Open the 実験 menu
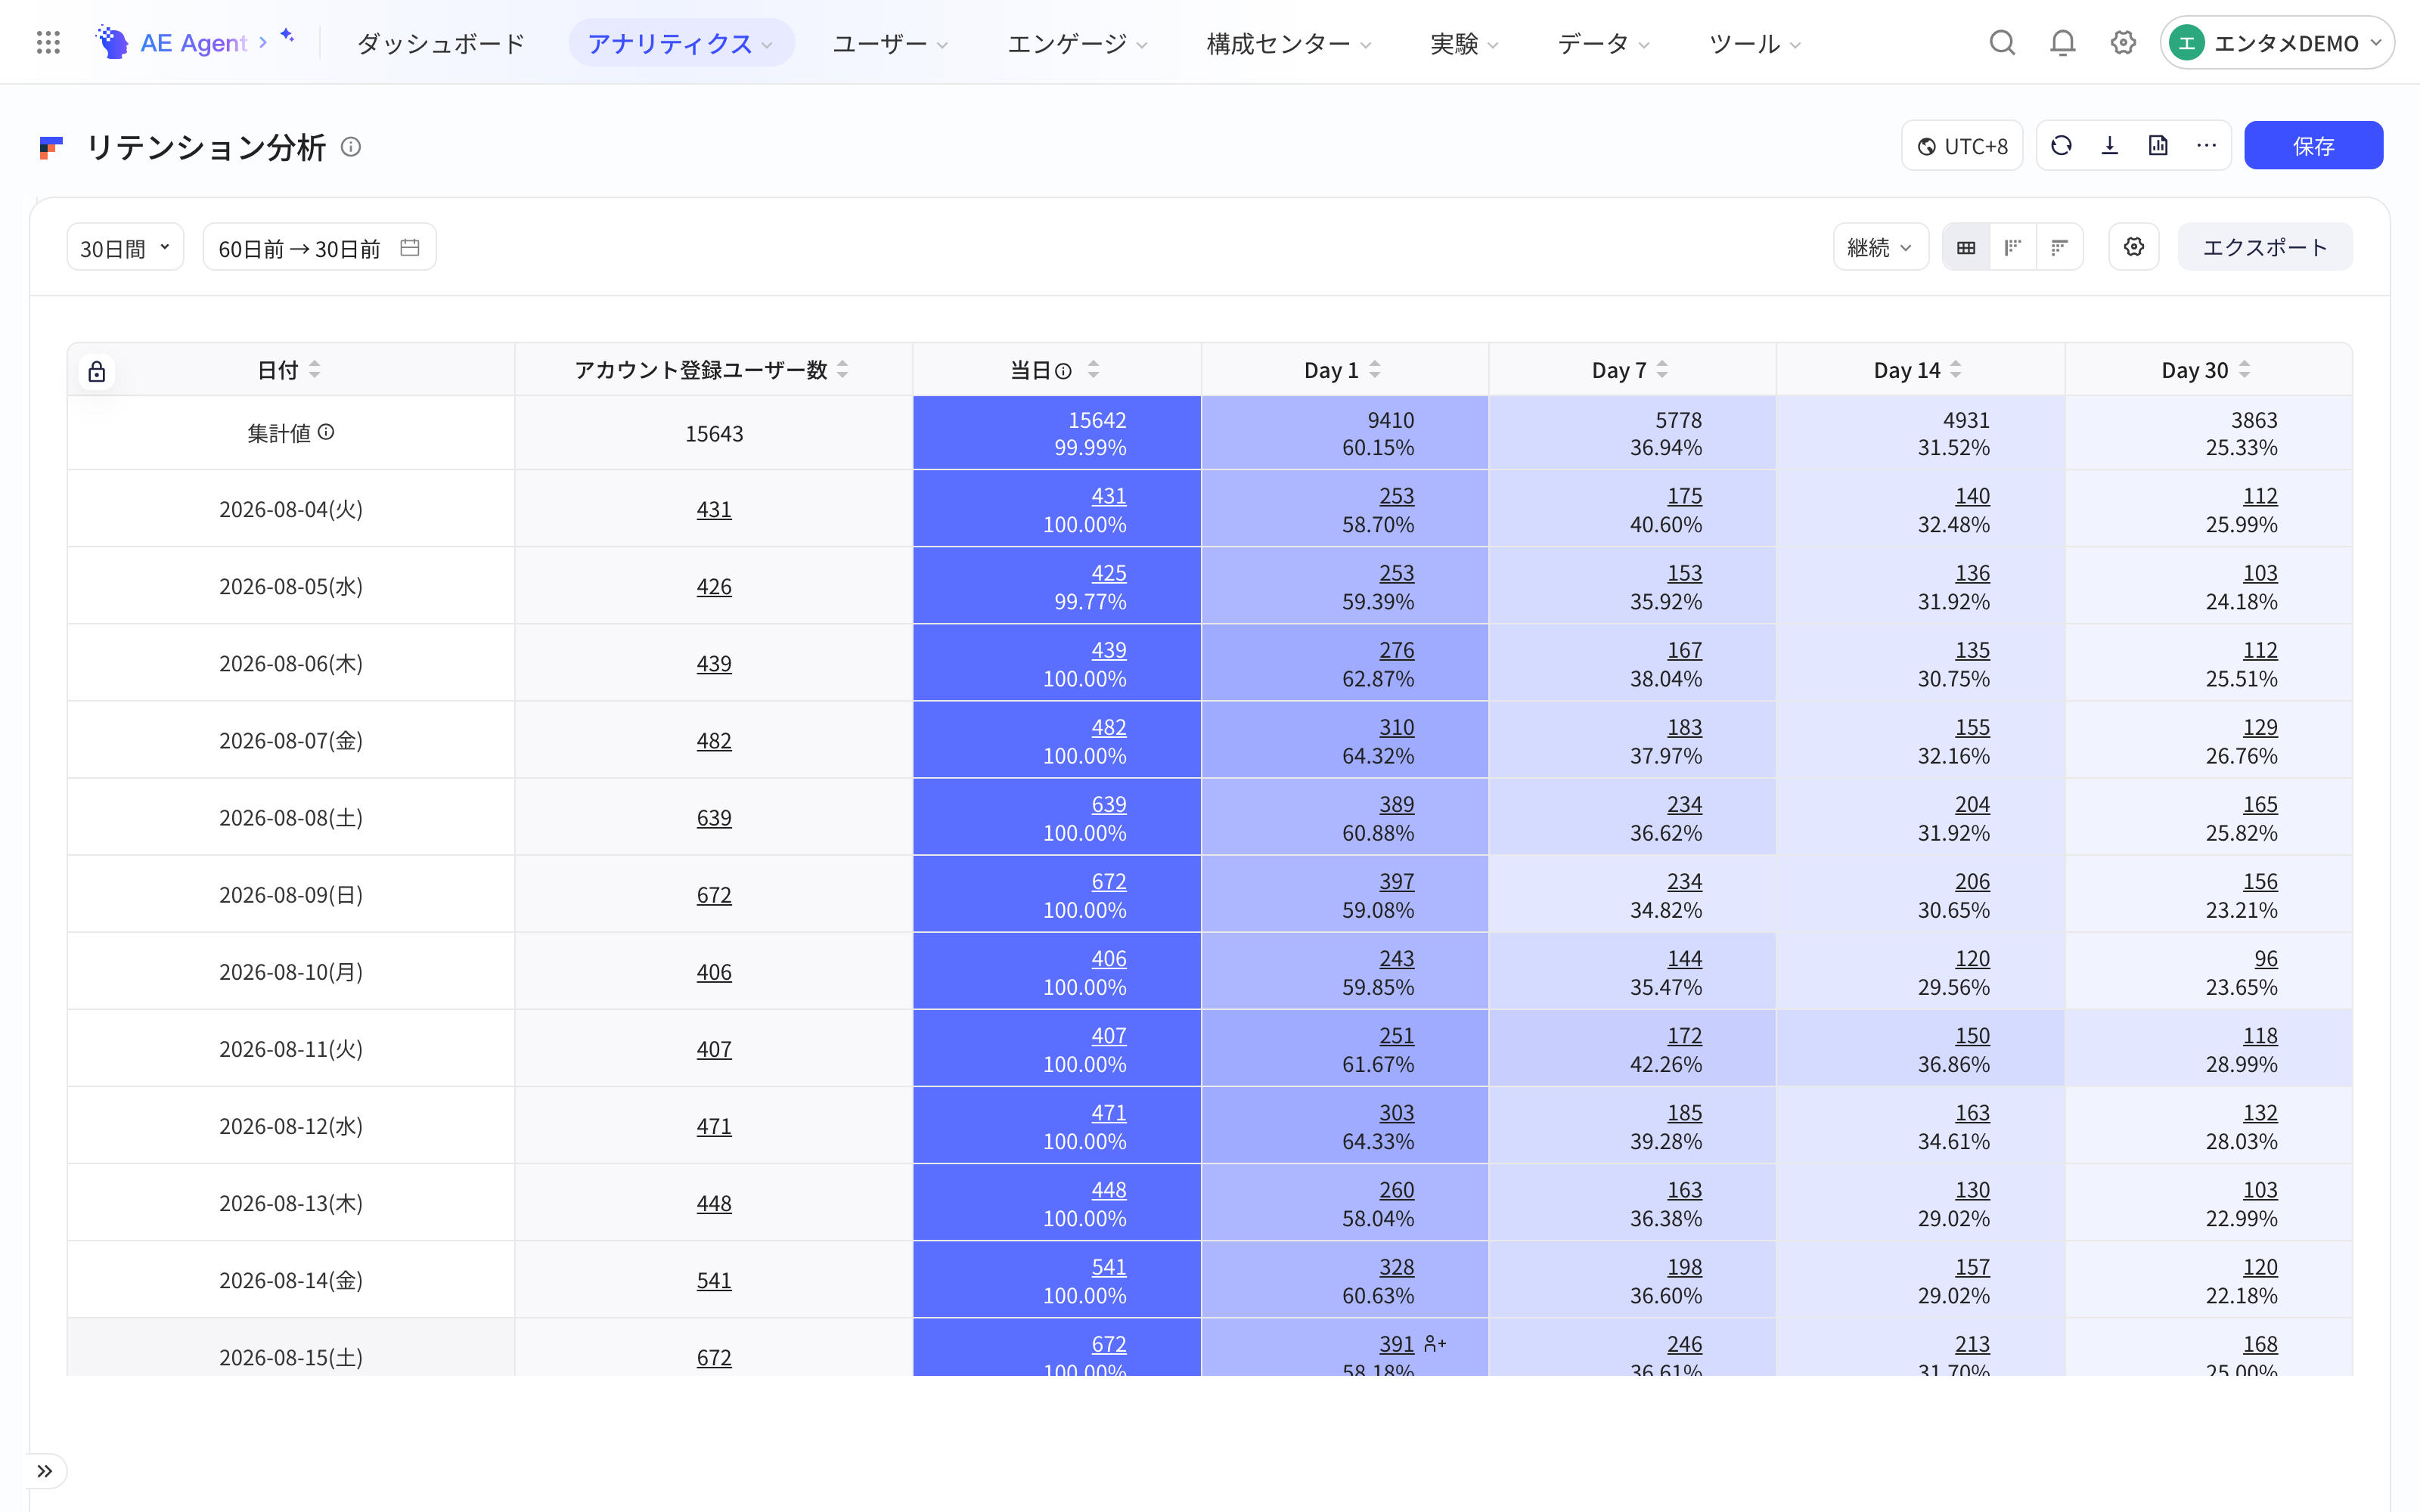2420x1512 pixels. click(1464, 43)
